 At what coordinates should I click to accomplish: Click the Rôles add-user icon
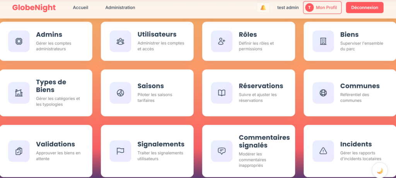point(222,41)
